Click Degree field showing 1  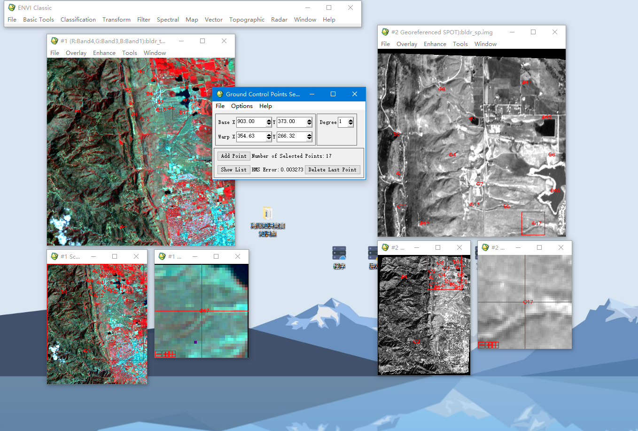(x=342, y=122)
